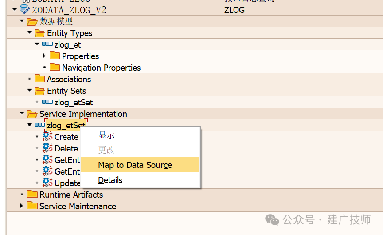Click the Properties folder icon
The width and height of the screenshot is (383, 235).
pos(55,56)
